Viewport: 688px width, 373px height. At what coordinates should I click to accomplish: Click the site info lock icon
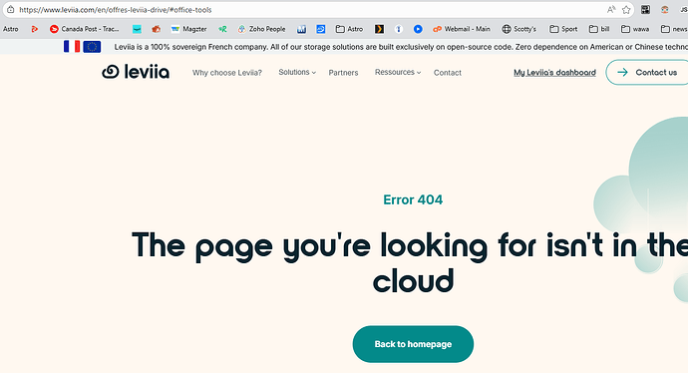coord(11,9)
